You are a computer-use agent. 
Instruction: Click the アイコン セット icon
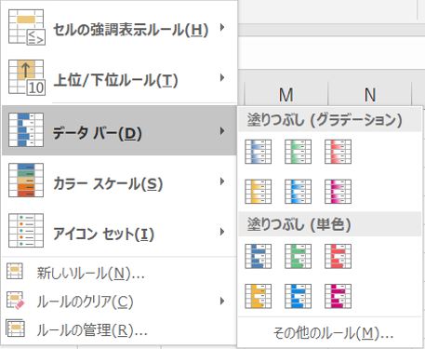coord(26,231)
